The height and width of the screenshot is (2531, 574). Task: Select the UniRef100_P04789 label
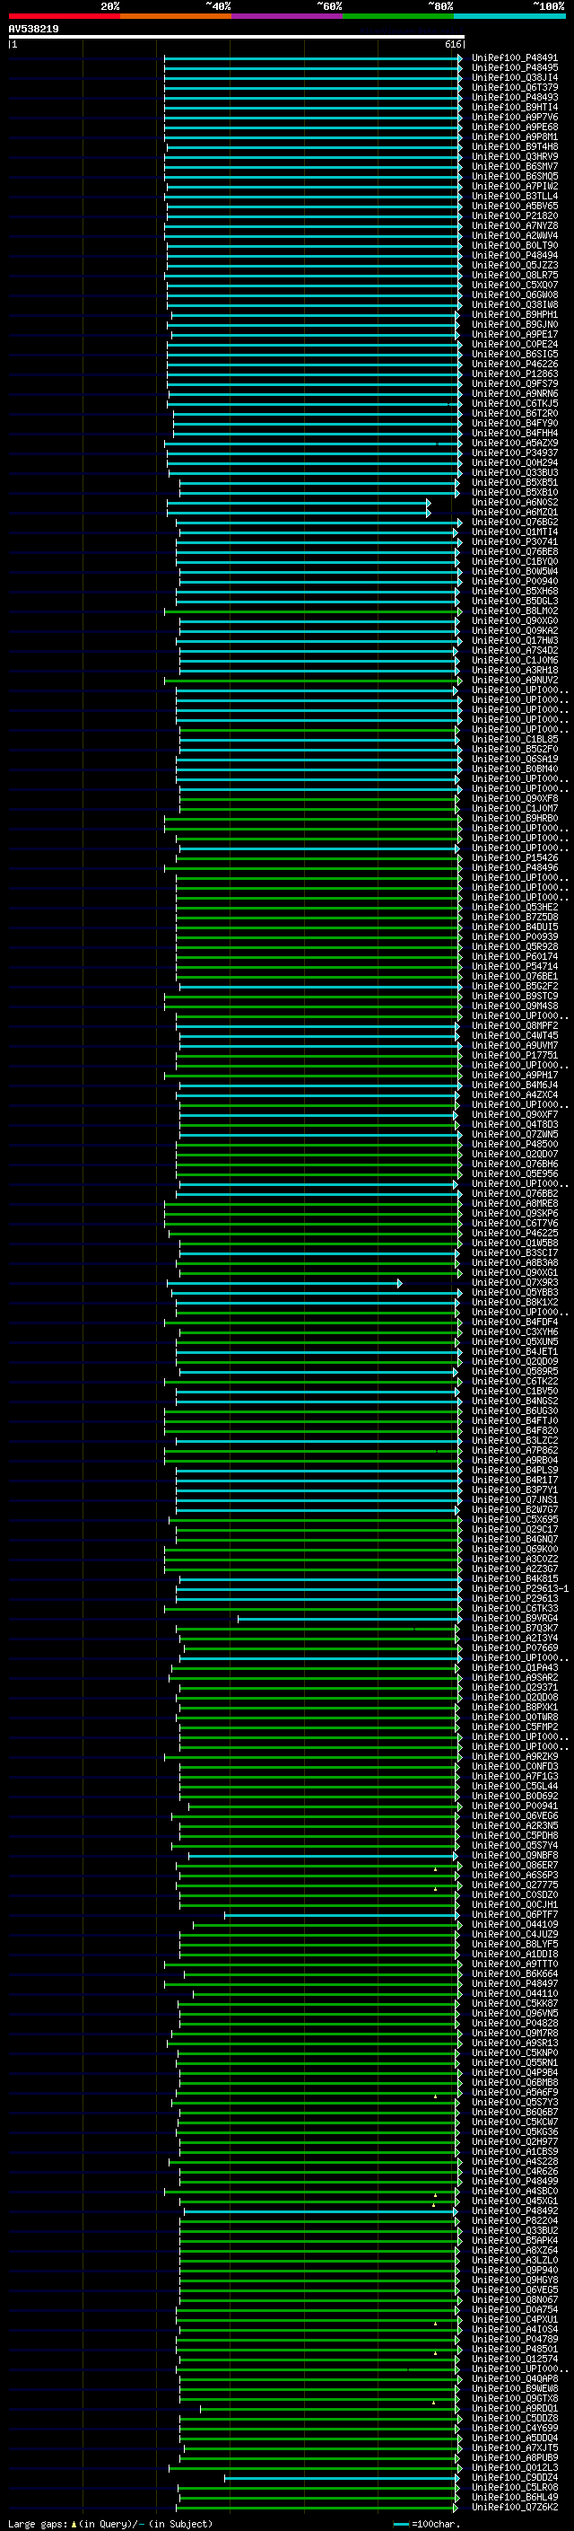click(515, 2340)
